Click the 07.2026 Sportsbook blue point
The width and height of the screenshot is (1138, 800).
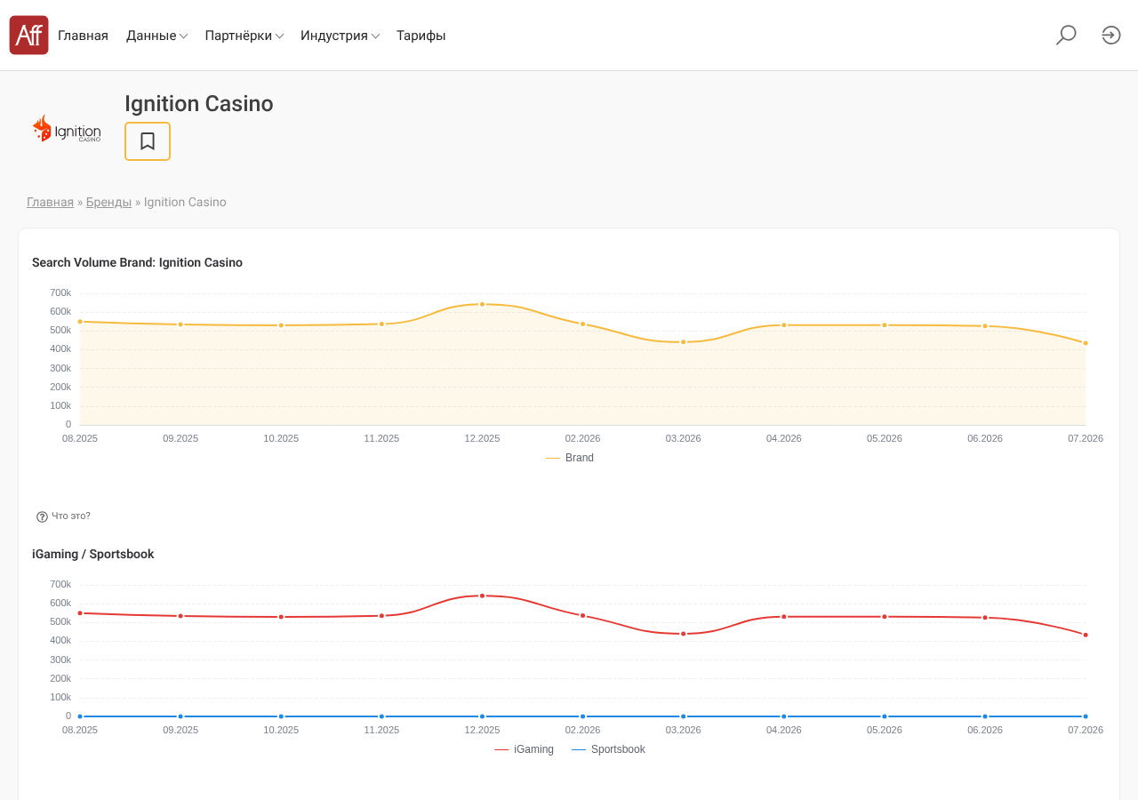click(x=1086, y=716)
